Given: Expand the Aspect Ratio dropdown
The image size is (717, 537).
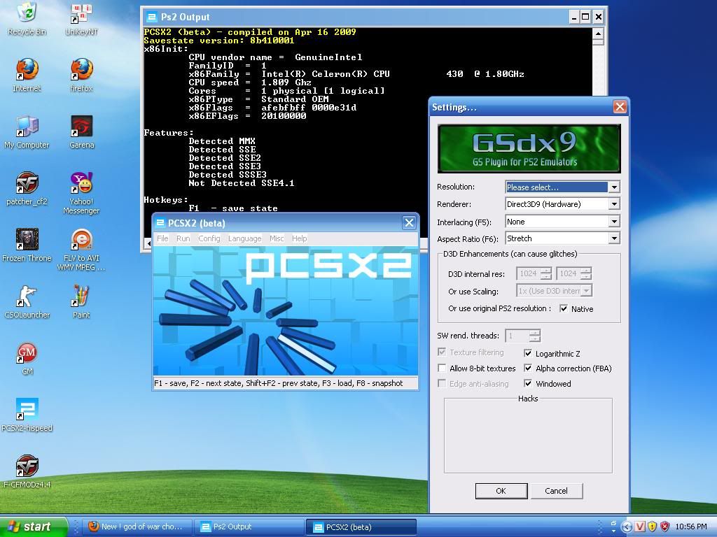Looking at the screenshot, I should click(613, 238).
